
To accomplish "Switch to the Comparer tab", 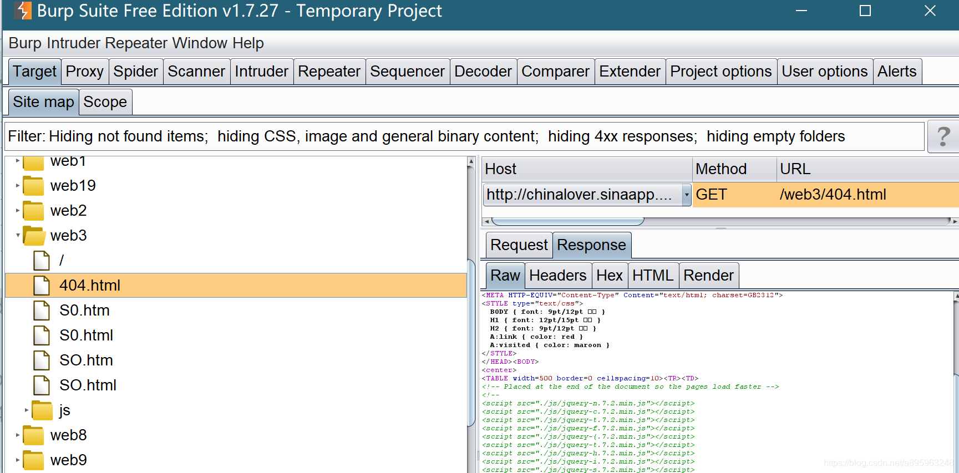I will tap(556, 72).
